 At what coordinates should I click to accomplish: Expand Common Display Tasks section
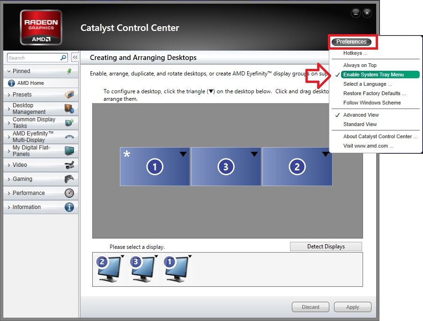(x=9, y=123)
